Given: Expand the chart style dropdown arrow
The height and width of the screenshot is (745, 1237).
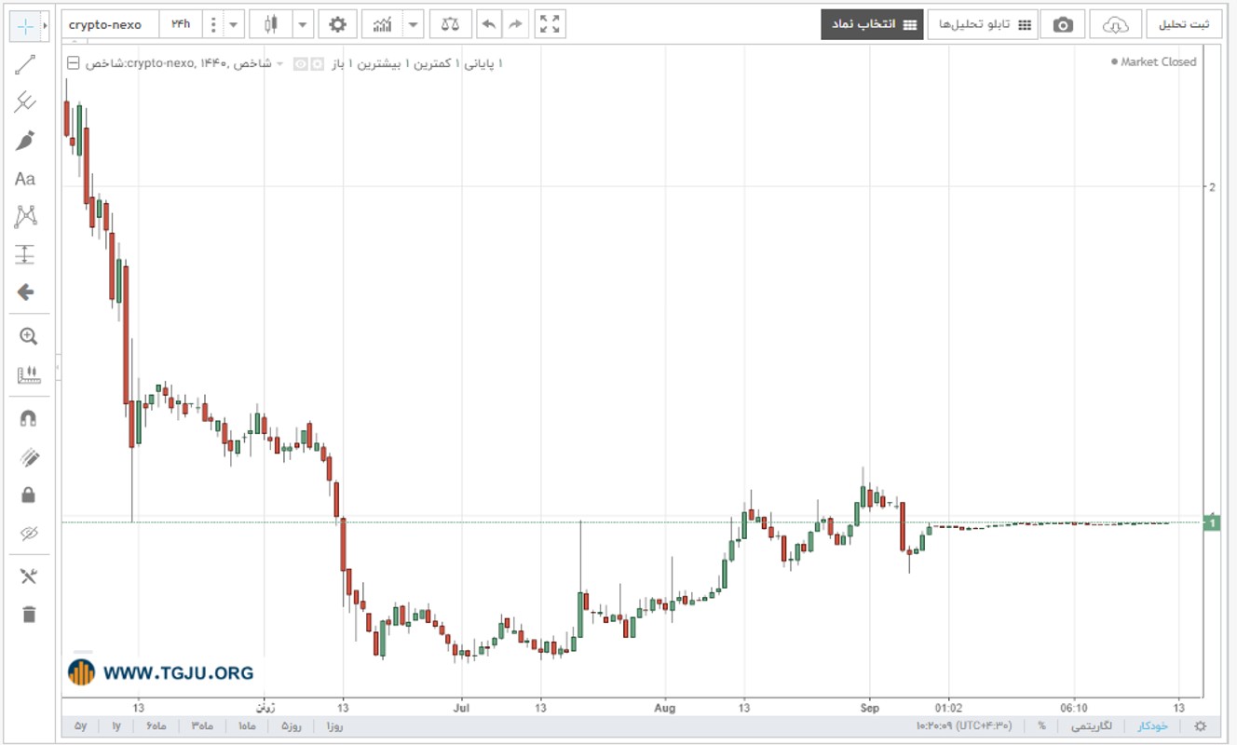Looking at the screenshot, I should click(x=304, y=24).
